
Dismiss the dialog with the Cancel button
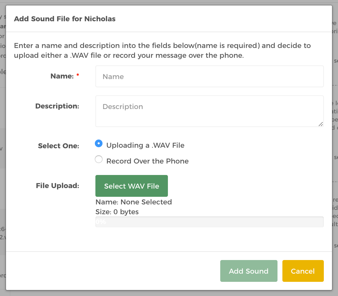[x=303, y=271]
